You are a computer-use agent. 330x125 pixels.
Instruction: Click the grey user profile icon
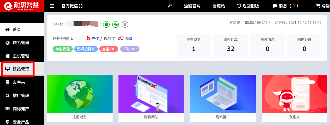pos(125,24)
